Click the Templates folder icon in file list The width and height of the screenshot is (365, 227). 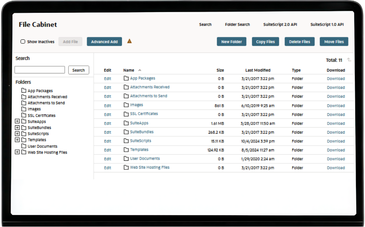(x=126, y=149)
